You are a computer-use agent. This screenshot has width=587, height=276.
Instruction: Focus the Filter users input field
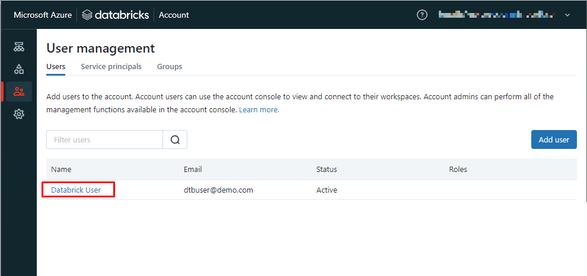click(x=105, y=140)
